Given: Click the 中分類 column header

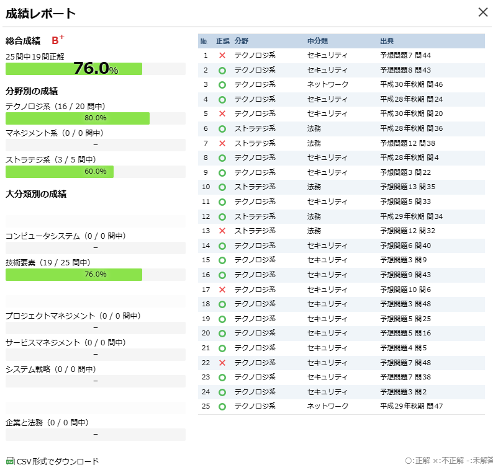Looking at the screenshot, I should (317, 41).
